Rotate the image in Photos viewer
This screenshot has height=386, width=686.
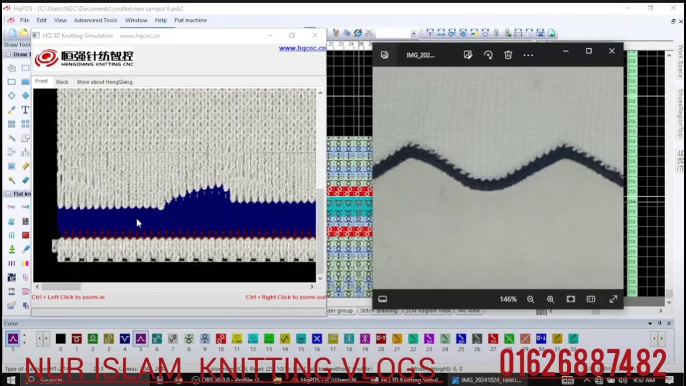coord(488,55)
